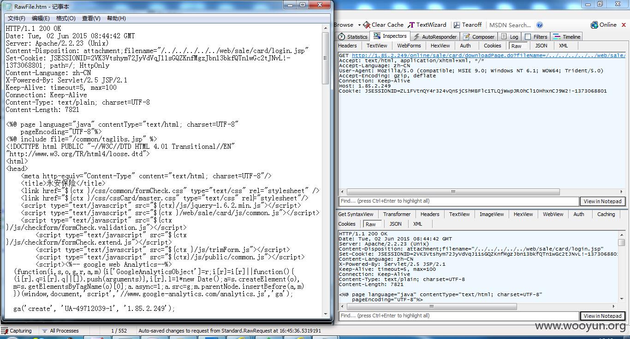The height and width of the screenshot is (339, 630).
Task: Select the request Cookies inspector tab
Action: 493,46
